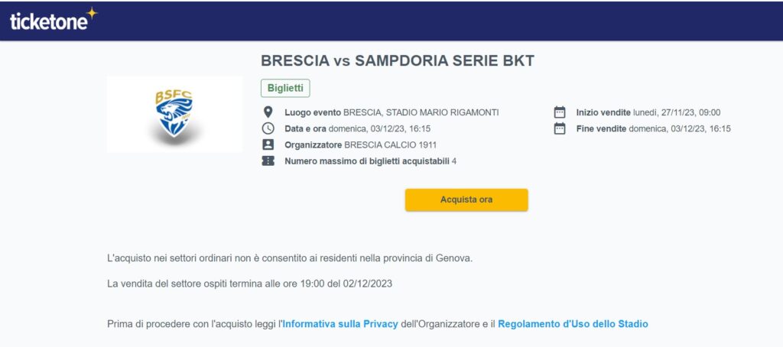
Task: Click the location pin icon
Action: click(x=268, y=112)
